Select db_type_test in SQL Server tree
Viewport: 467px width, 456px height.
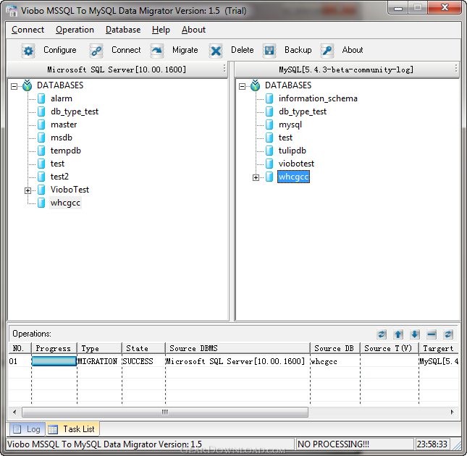click(x=75, y=111)
